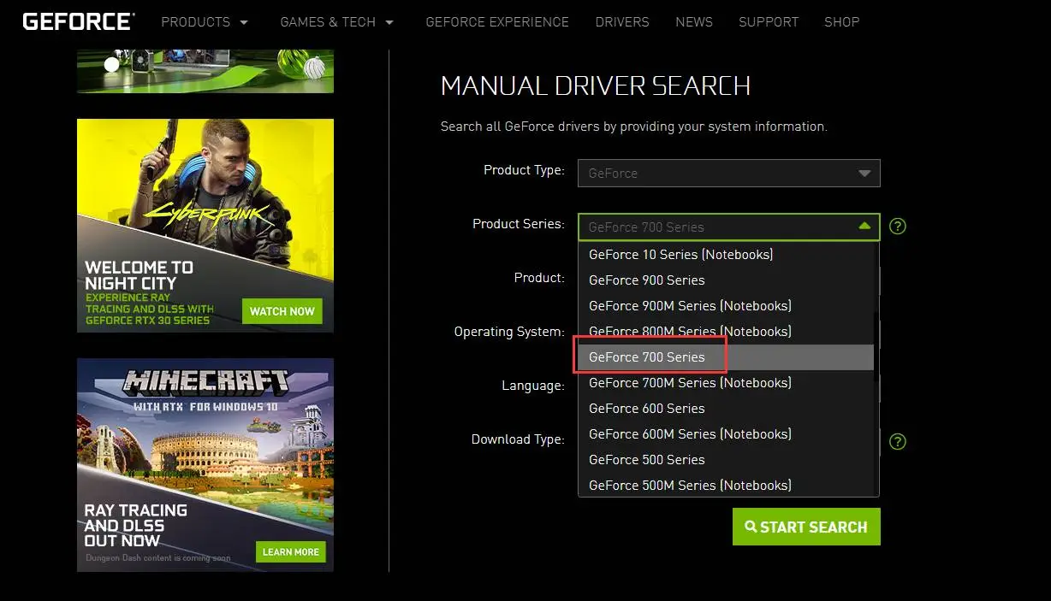This screenshot has height=601, width=1051.
Task: Click the Products menu arrow
Action: pyautogui.click(x=244, y=22)
